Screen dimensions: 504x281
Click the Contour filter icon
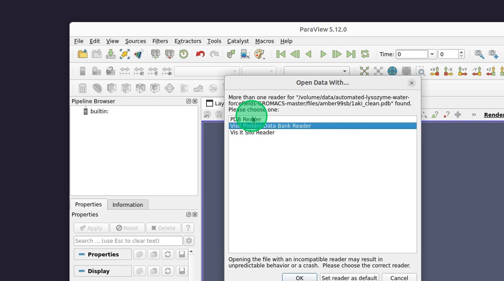tap(97, 88)
